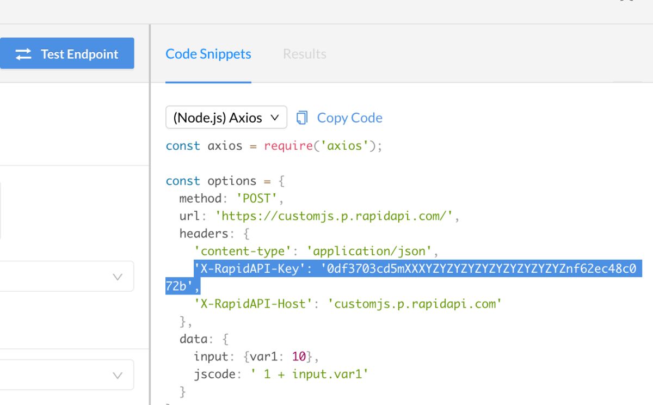Click the jscode: ' 1 + input.var1' line
The width and height of the screenshot is (653, 405).
[x=281, y=374]
